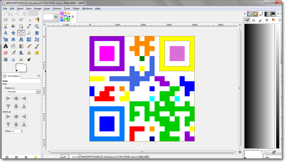Open the Filters menu
The image size is (286, 163).
(76, 8)
